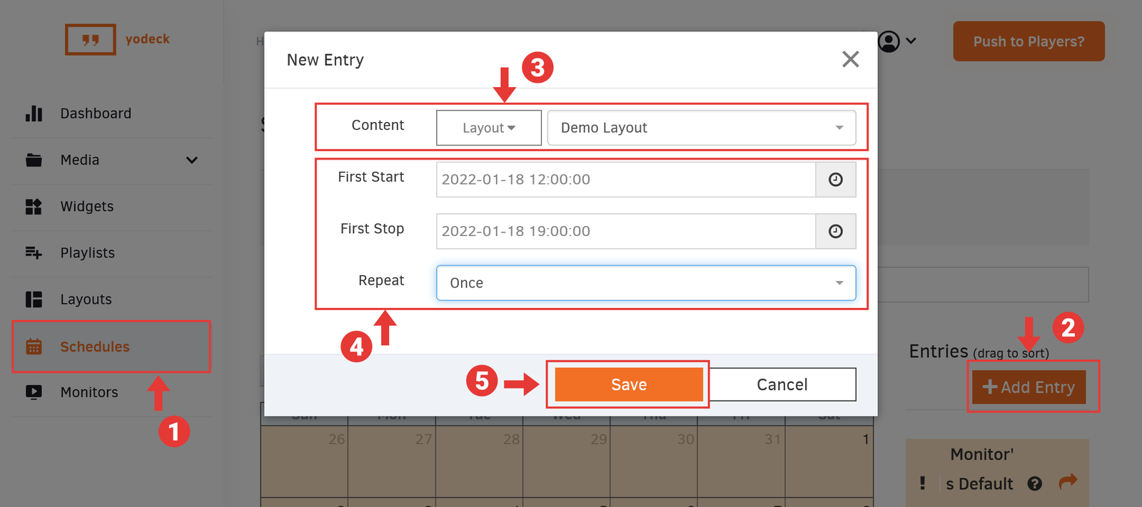Click the Layouts icon in sidebar

pyautogui.click(x=34, y=299)
